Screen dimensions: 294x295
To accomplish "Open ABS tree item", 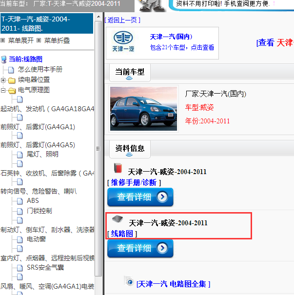I will pos(33,200).
